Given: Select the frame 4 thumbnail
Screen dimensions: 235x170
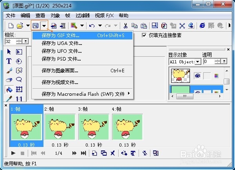Looking at the screenshot, I should pos(127,127).
